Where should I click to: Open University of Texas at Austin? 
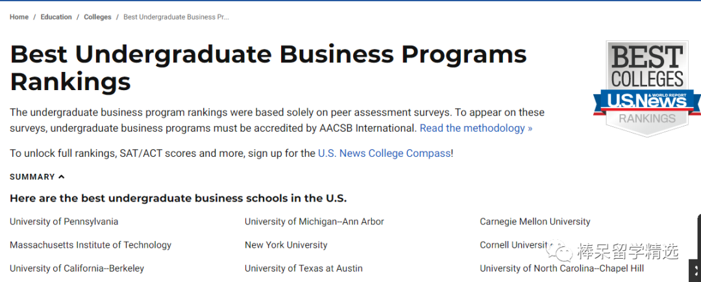click(303, 268)
